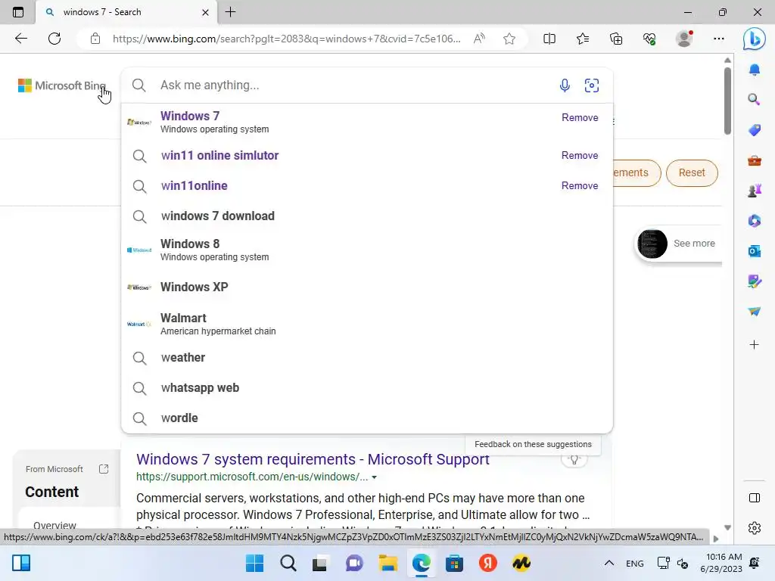Click Feedback on these suggestions

pos(533,444)
